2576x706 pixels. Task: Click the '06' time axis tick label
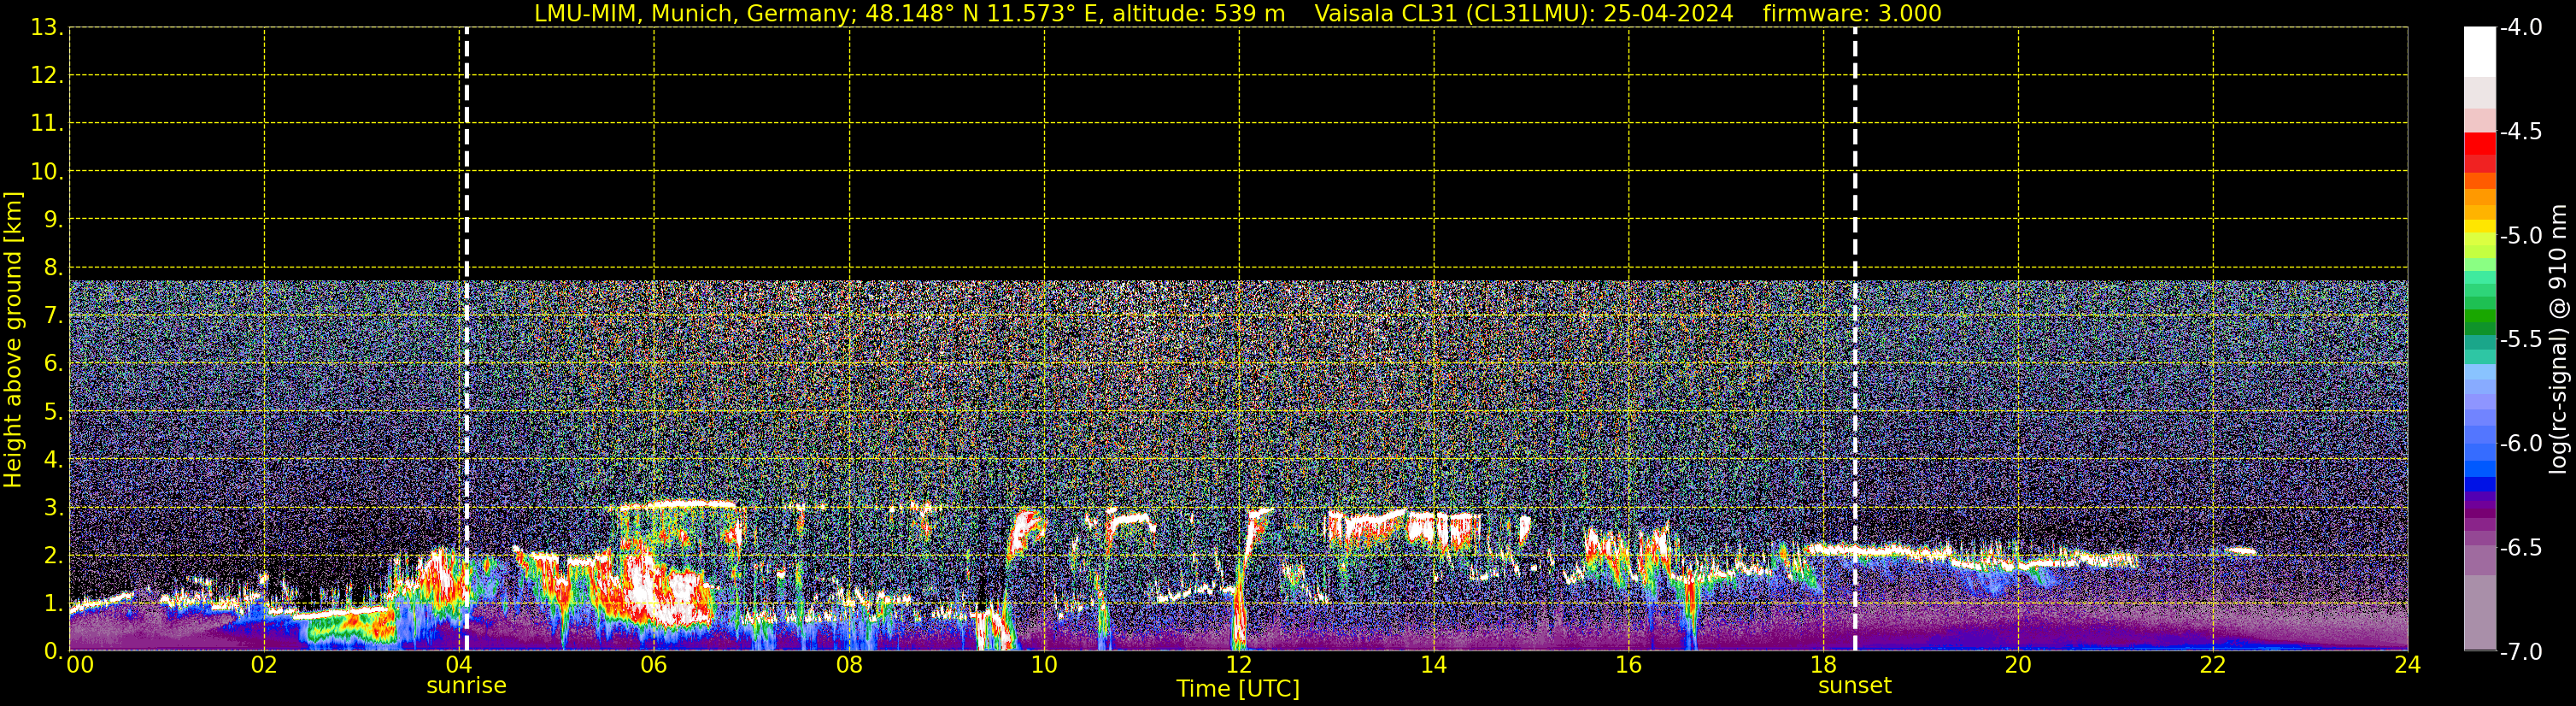654,666
